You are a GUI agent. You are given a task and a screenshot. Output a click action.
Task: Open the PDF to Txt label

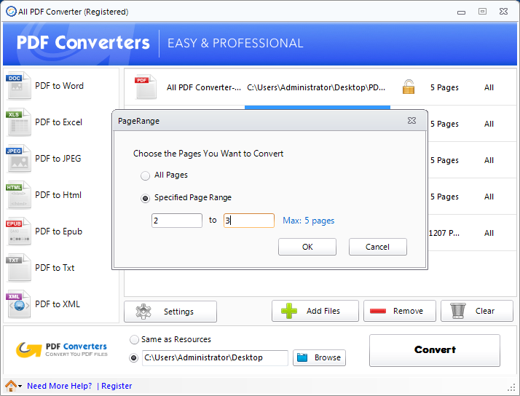click(55, 268)
